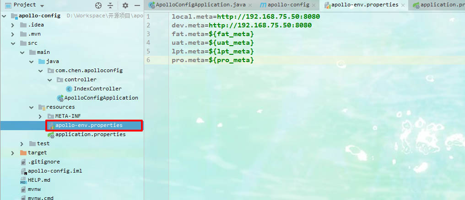
Task: Click the java source folder icon
Action: (42, 62)
